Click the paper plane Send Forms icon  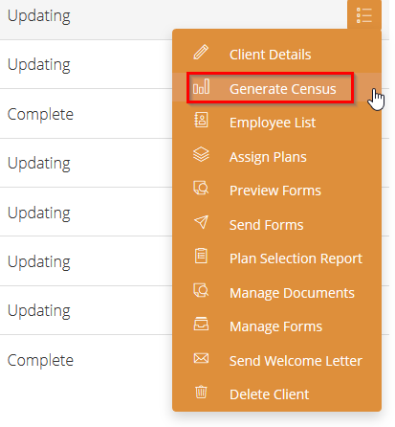[201, 222]
